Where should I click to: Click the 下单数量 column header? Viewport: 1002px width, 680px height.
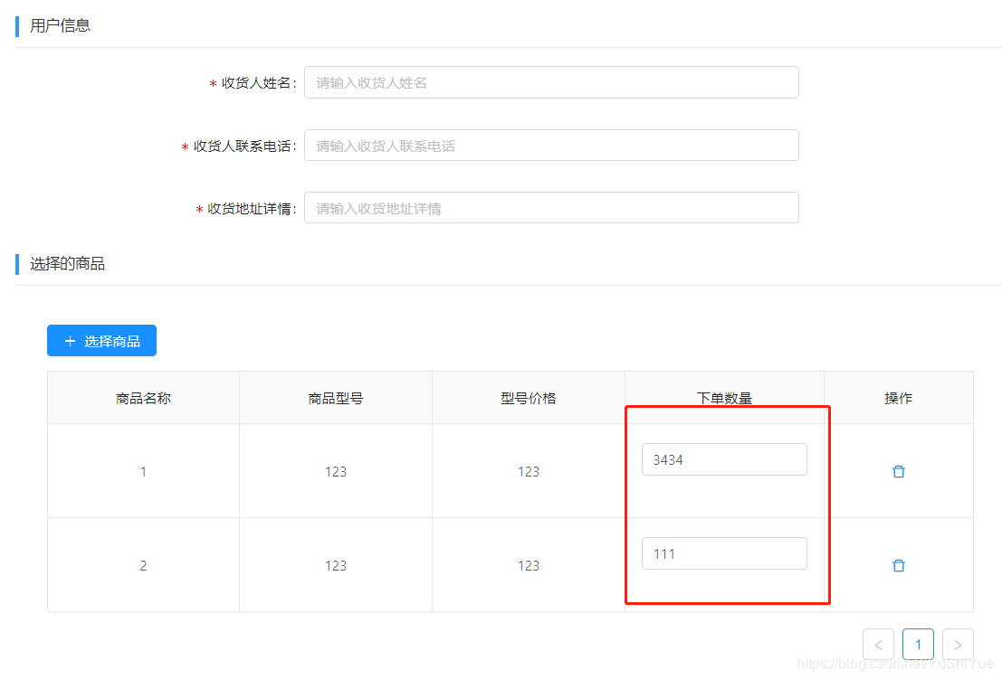[x=724, y=398]
